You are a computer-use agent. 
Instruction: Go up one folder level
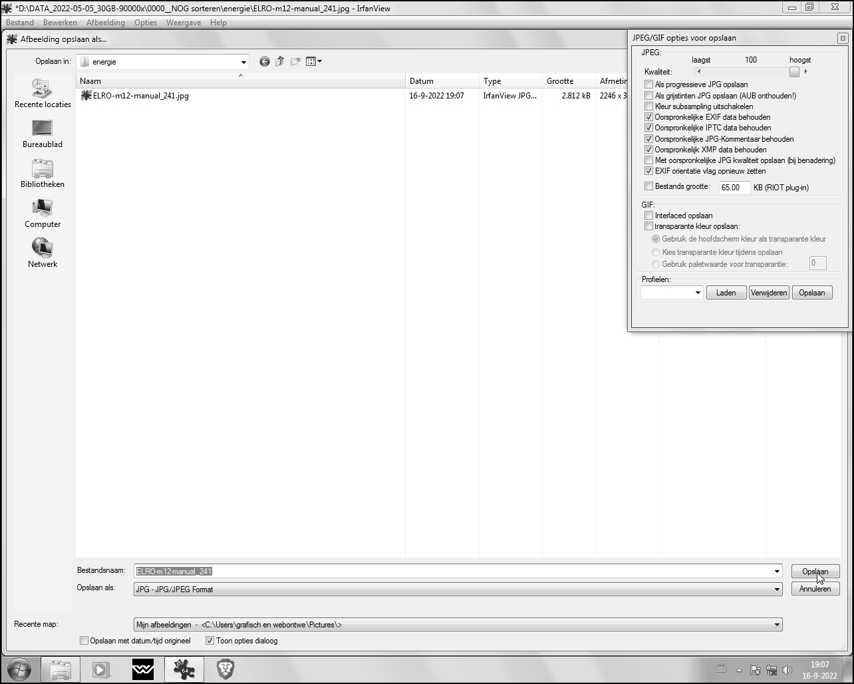280,62
